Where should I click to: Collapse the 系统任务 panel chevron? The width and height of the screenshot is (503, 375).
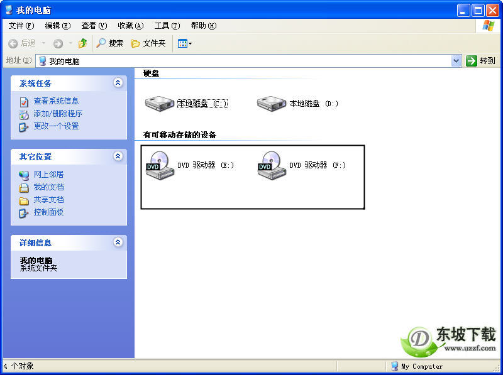pos(118,83)
